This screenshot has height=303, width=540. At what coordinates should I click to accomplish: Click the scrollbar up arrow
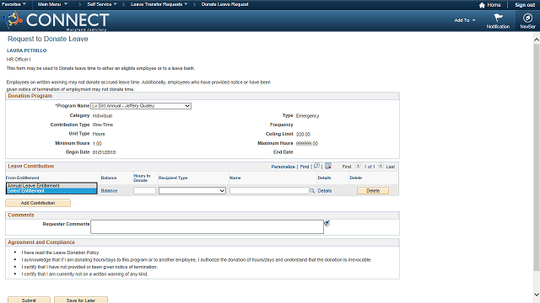coord(537,40)
